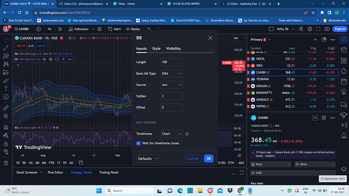Activate the zoom in tool
Image resolution: width=349 pixels, height=196 pixels.
click(6, 116)
